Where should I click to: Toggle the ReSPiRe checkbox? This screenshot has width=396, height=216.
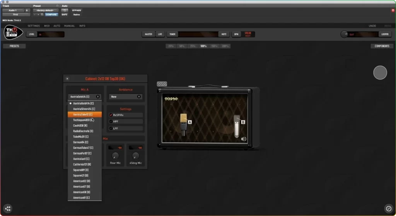coord(111,115)
